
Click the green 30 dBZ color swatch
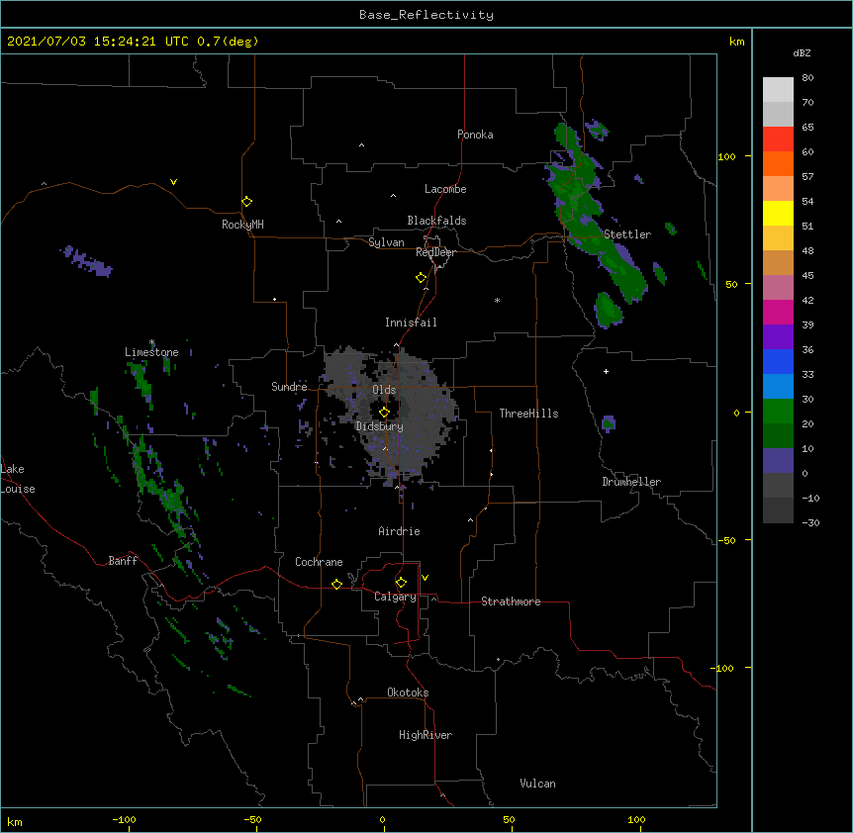coord(778,412)
